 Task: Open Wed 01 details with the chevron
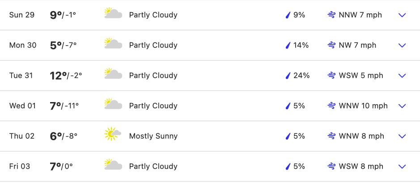point(402,106)
